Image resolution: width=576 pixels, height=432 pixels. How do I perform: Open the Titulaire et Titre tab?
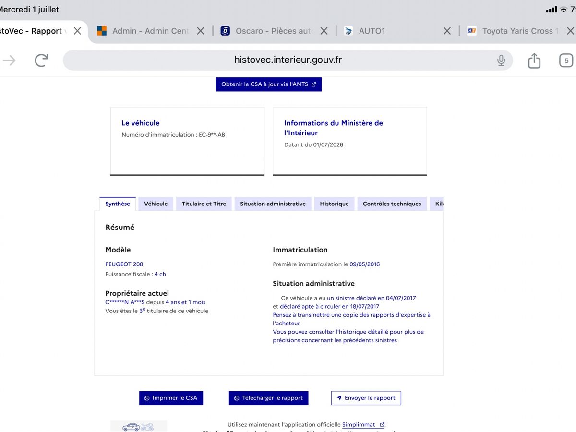coord(204,204)
